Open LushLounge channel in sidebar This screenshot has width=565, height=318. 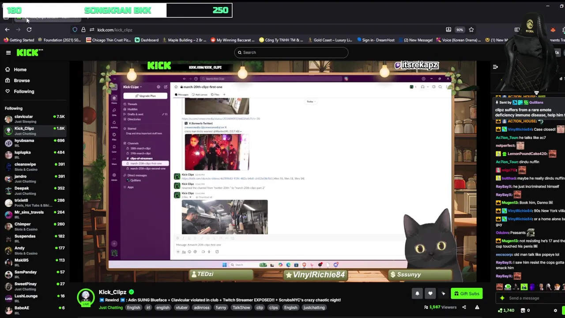click(x=34, y=299)
